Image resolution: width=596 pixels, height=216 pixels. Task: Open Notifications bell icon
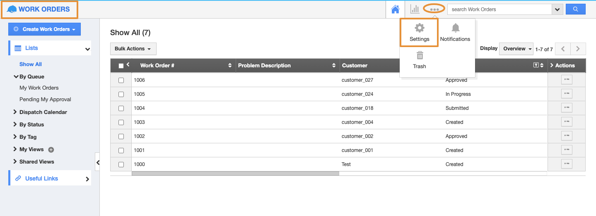(x=455, y=32)
